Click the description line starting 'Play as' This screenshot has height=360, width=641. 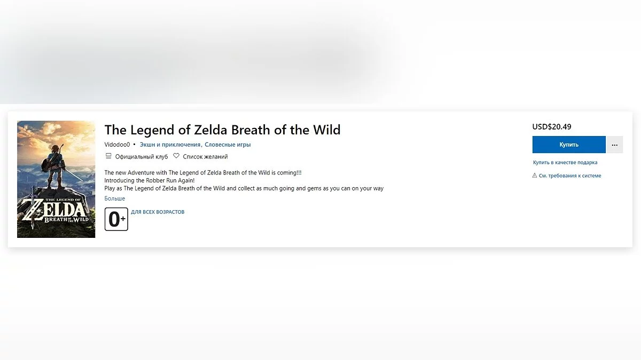click(x=244, y=188)
